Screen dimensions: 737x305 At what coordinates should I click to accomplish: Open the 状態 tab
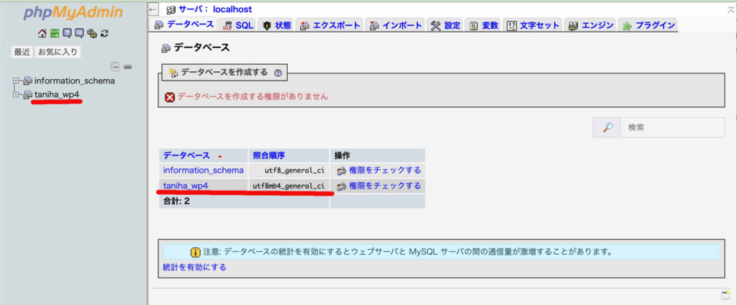(277, 25)
